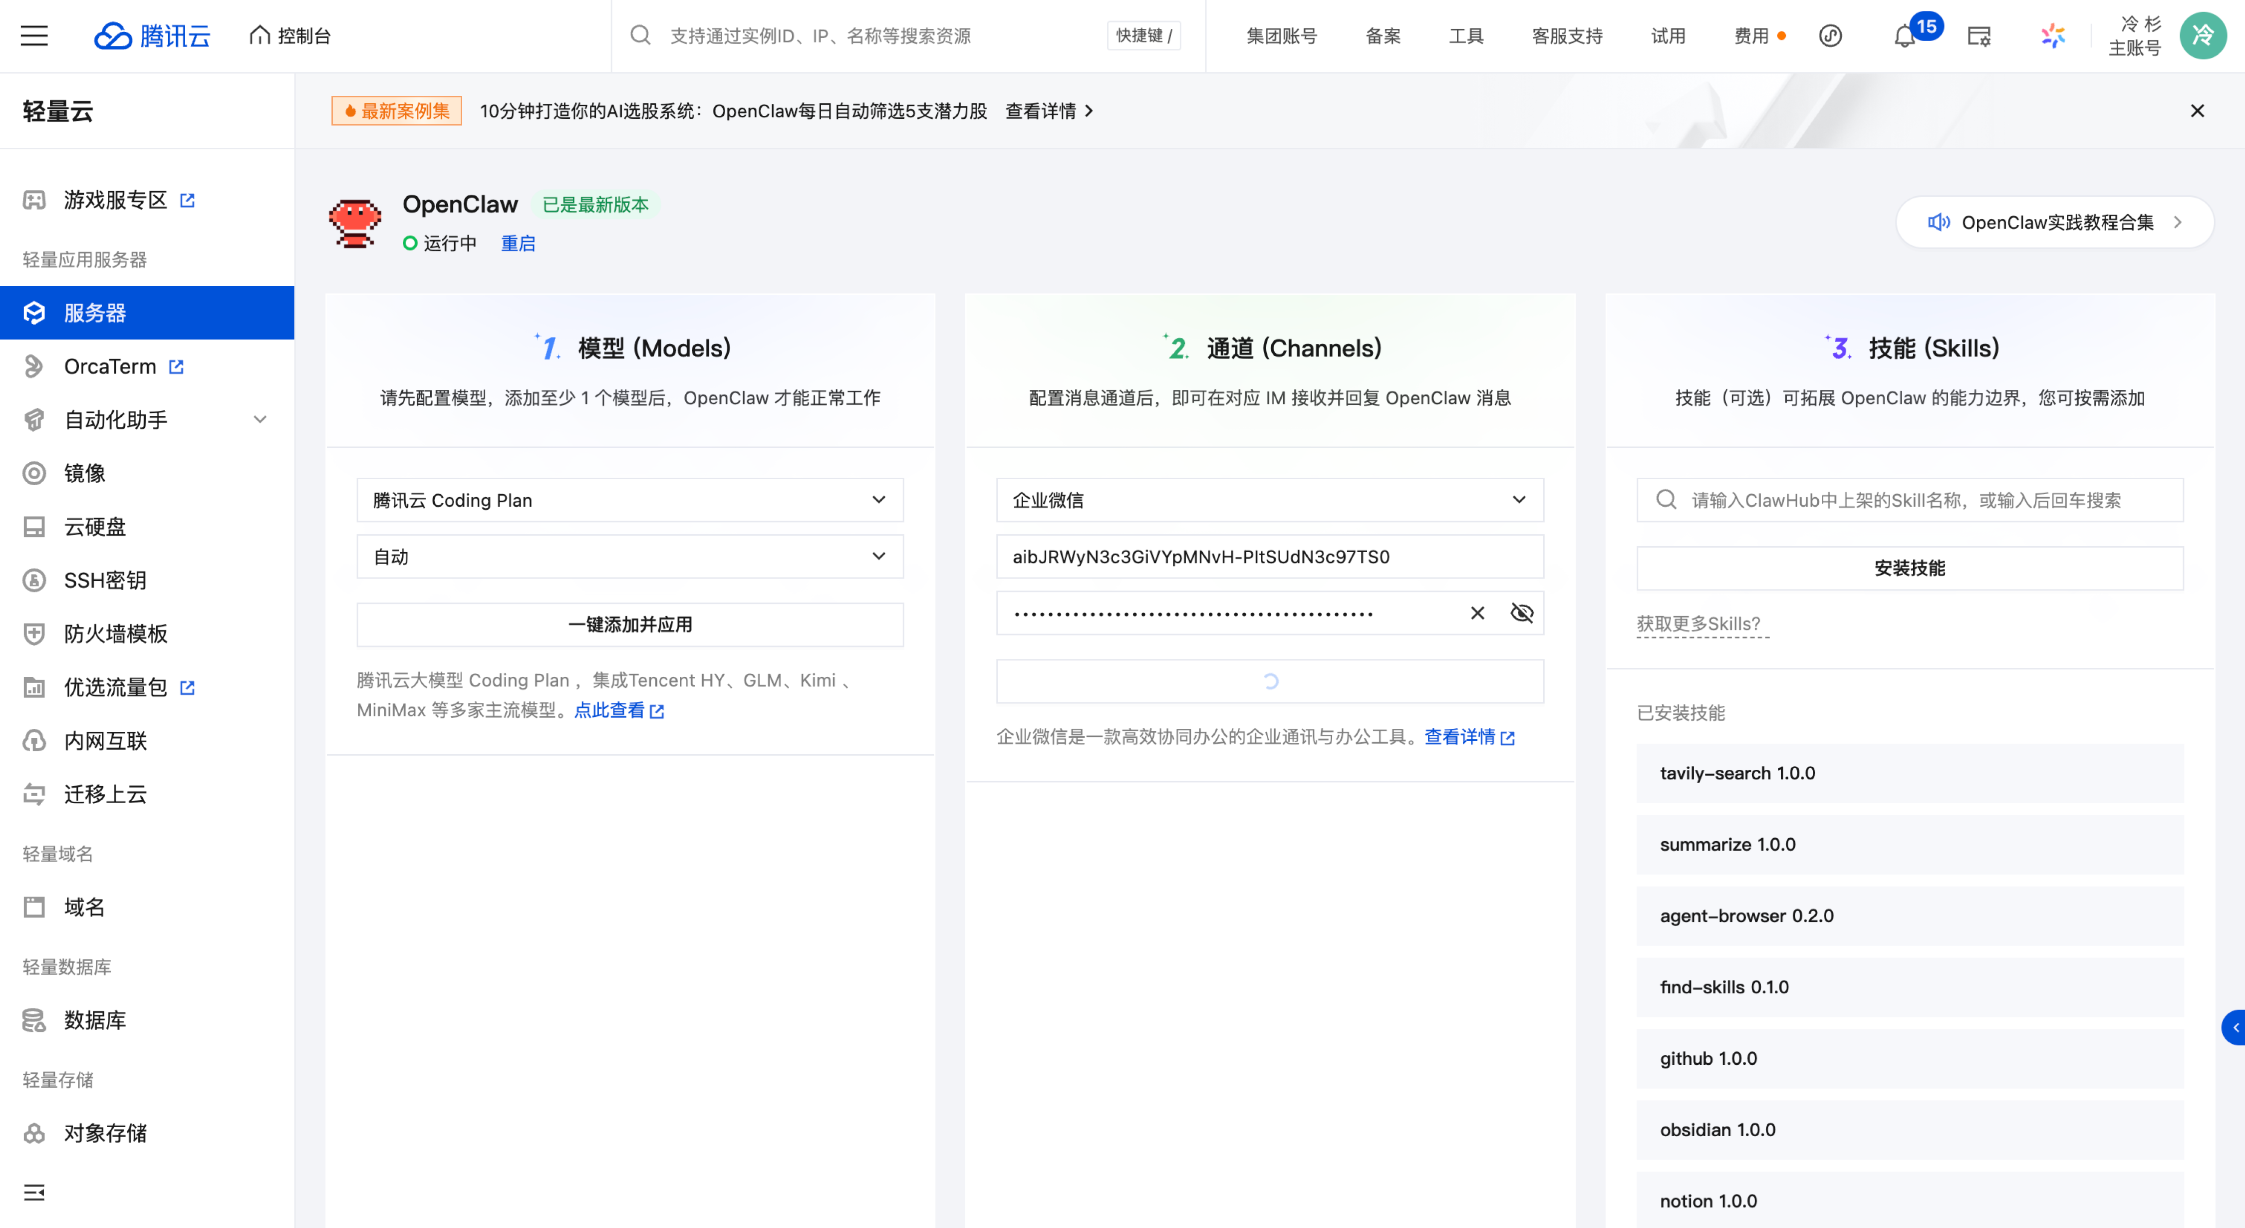Switch to the 工具 menu in top bar
Viewport: 2245px width, 1228px height.
(x=1464, y=36)
